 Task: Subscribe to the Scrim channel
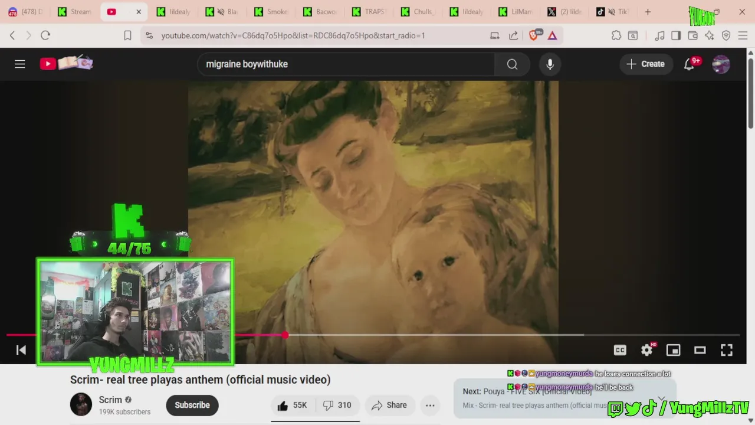click(192, 405)
